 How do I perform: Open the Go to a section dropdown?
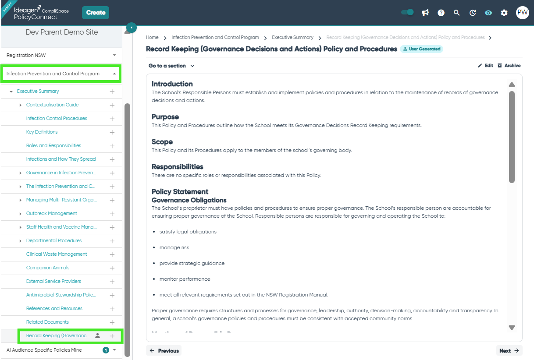[x=171, y=65]
